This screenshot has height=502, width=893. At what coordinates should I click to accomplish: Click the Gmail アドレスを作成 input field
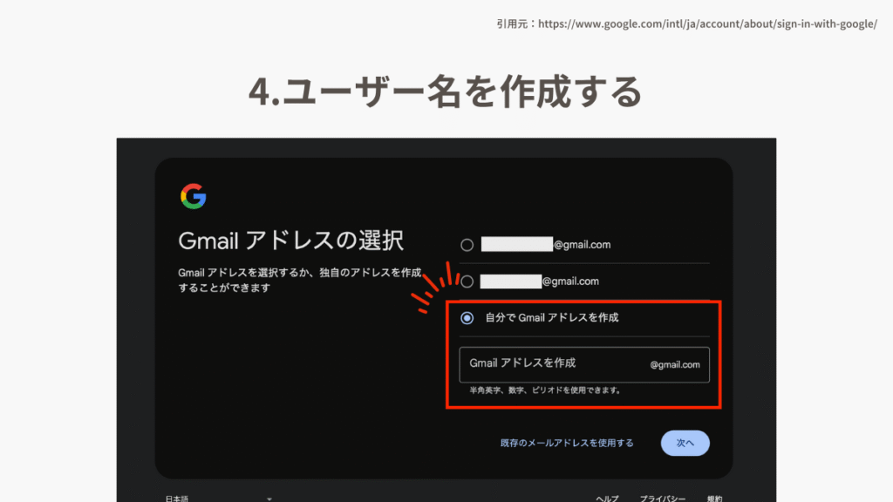[584, 364]
